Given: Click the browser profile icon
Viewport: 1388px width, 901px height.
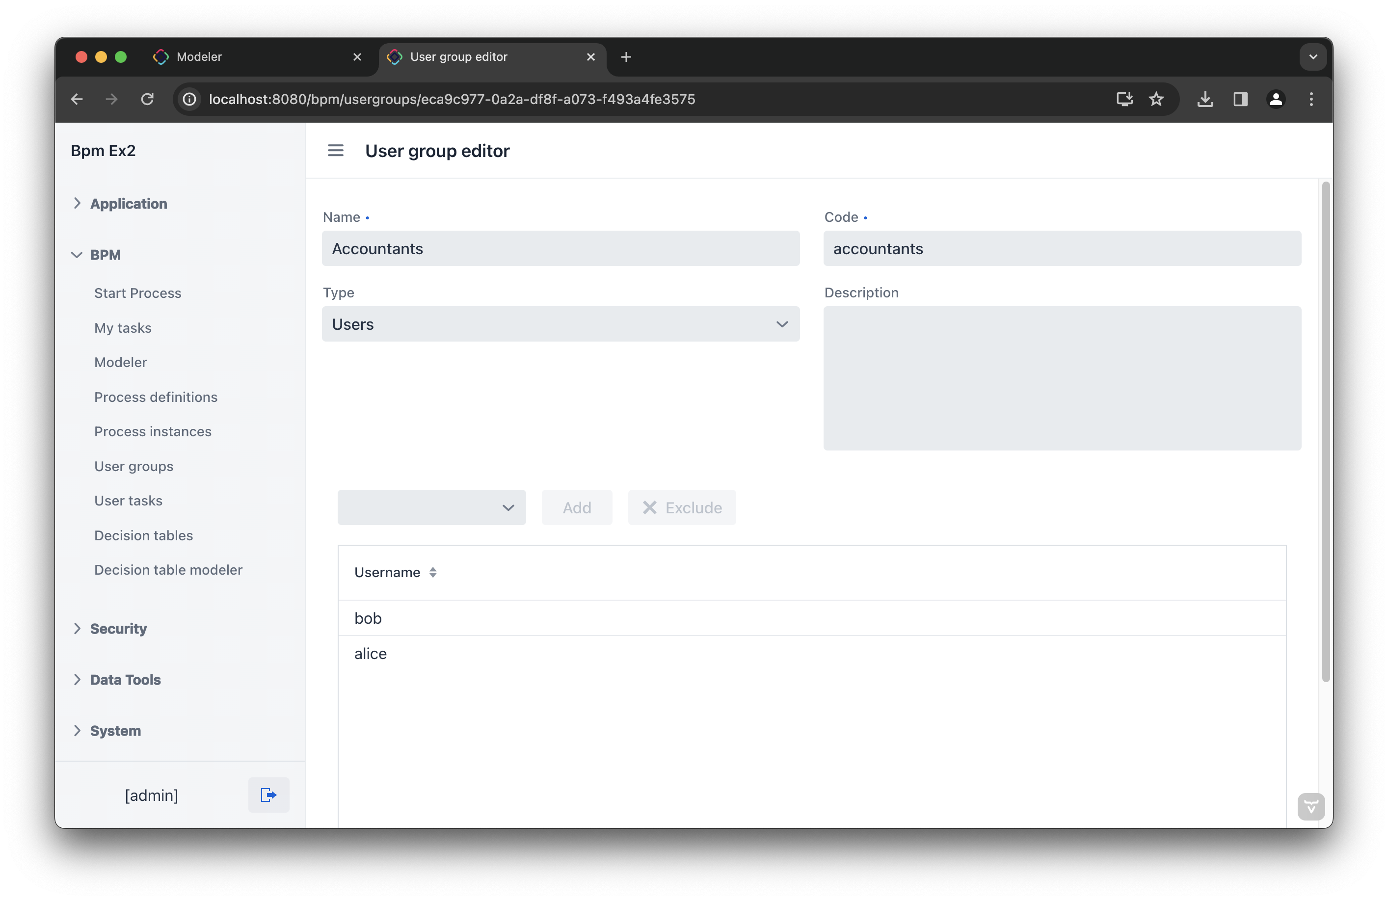Looking at the screenshot, I should pyautogui.click(x=1276, y=99).
